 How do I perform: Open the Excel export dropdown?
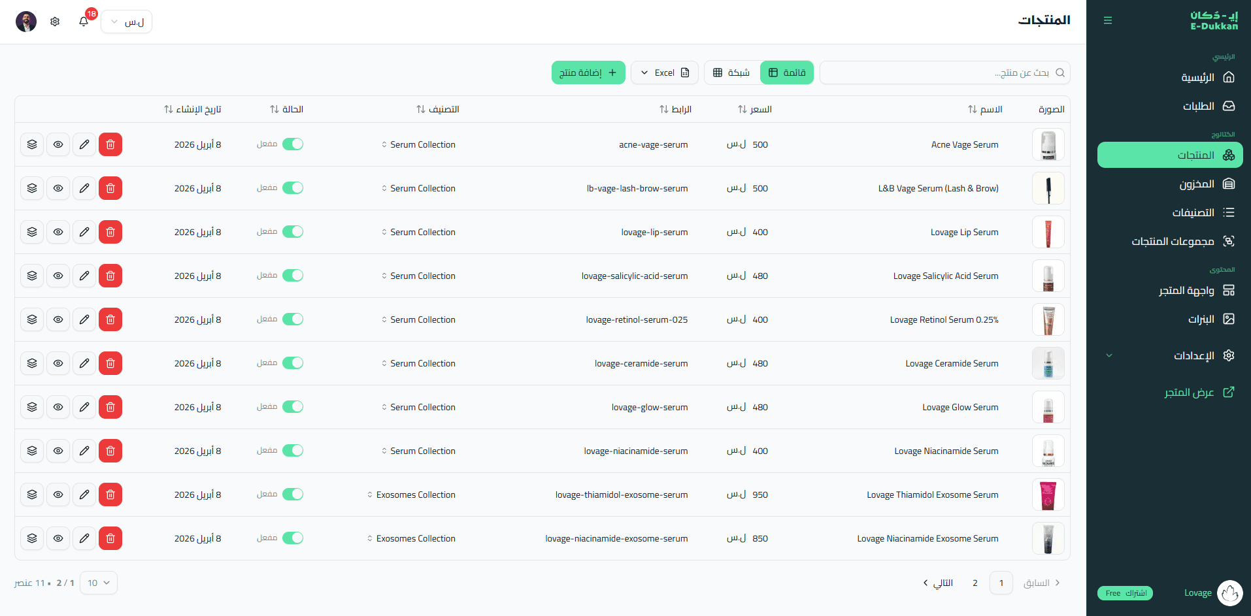pyautogui.click(x=665, y=73)
